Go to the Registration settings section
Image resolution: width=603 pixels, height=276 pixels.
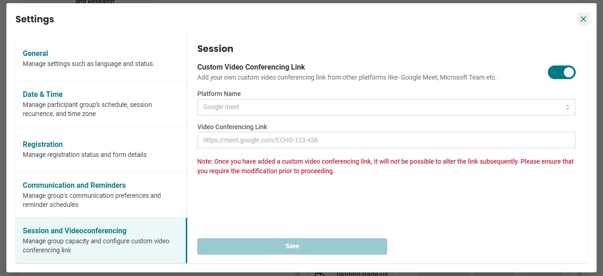[101, 150]
